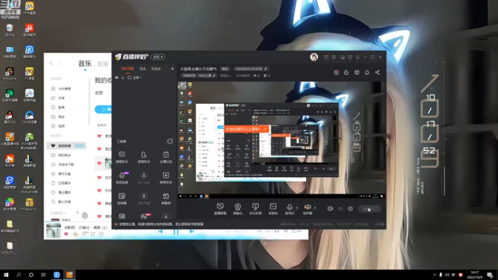Image resolution: width=498 pixels, height=280 pixels.
Task: Click the album cover in player bar
Action: (x=54, y=231)
